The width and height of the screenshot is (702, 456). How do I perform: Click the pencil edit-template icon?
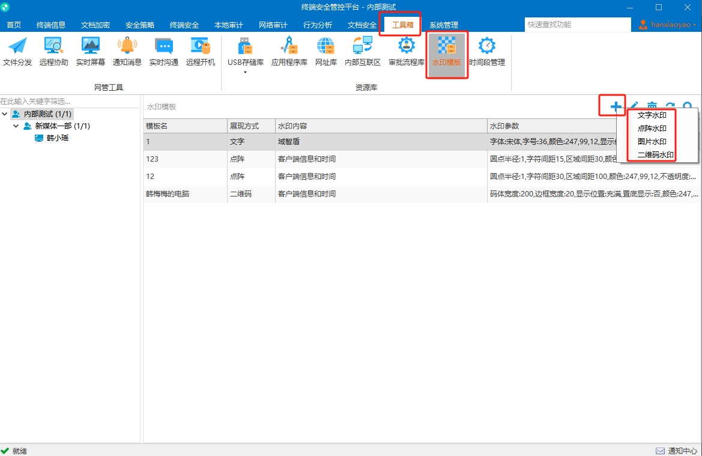(634, 106)
